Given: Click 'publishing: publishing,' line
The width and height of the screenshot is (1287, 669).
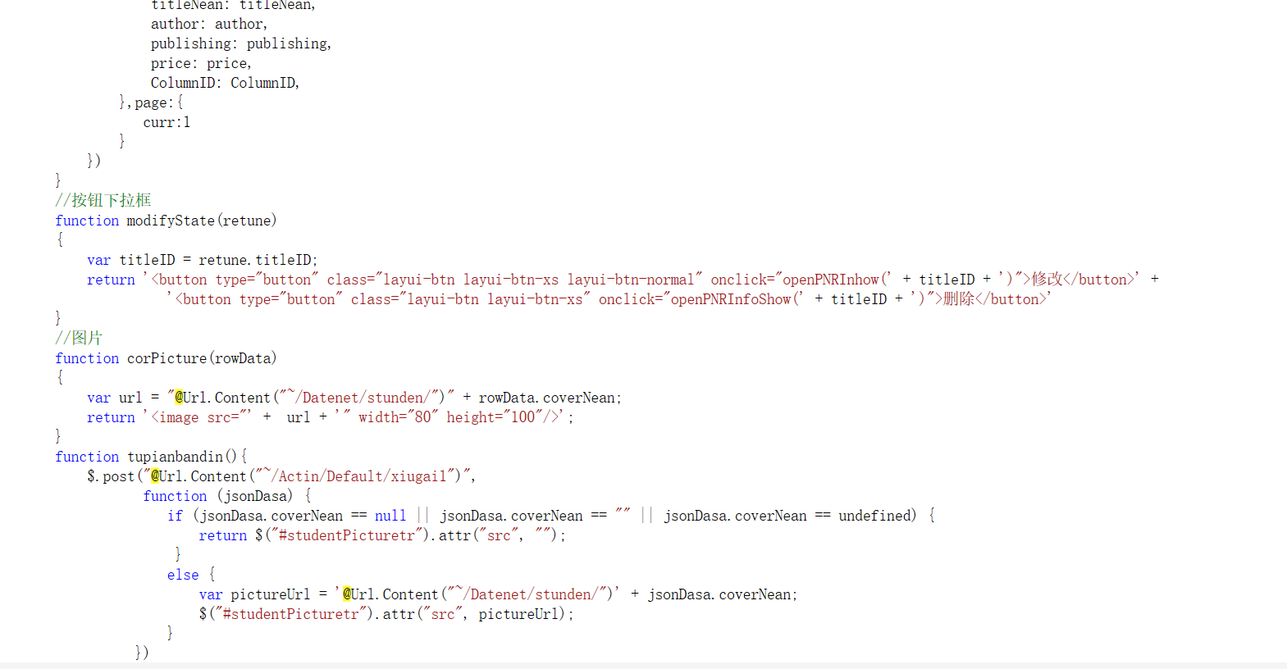Looking at the screenshot, I should [x=241, y=43].
